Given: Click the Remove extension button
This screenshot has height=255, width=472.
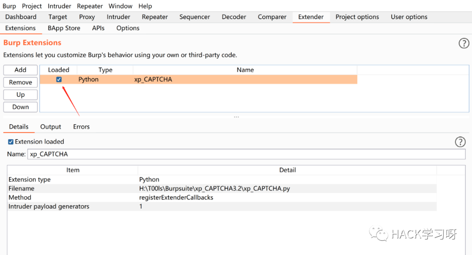Looking at the screenshot, I should pos(21,82).
